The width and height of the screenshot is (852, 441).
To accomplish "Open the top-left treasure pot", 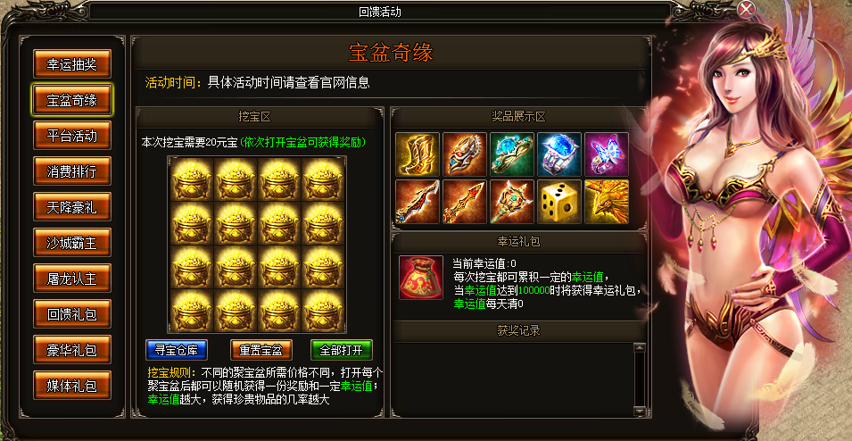I will (x=191, y=180).
